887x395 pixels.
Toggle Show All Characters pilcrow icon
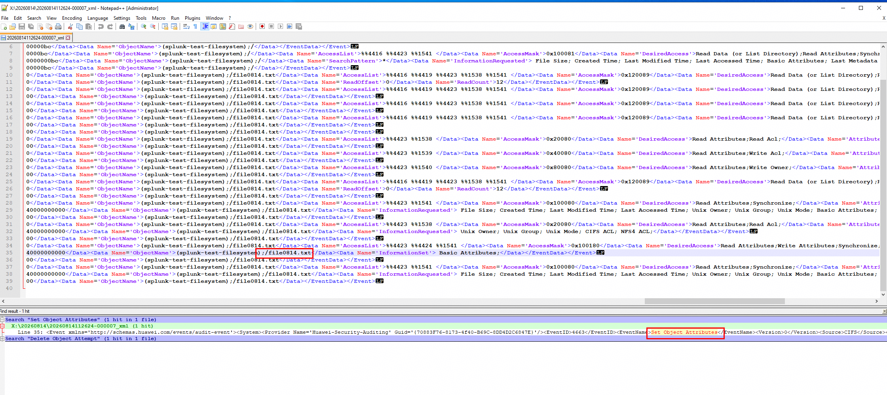[195, 26]
